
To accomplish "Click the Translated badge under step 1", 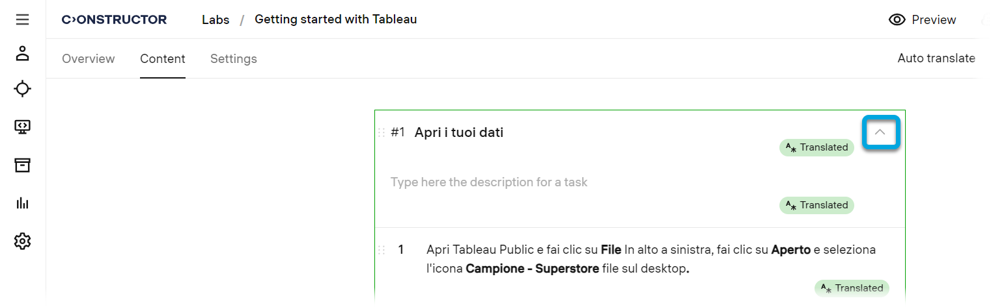I will [852, 288].
